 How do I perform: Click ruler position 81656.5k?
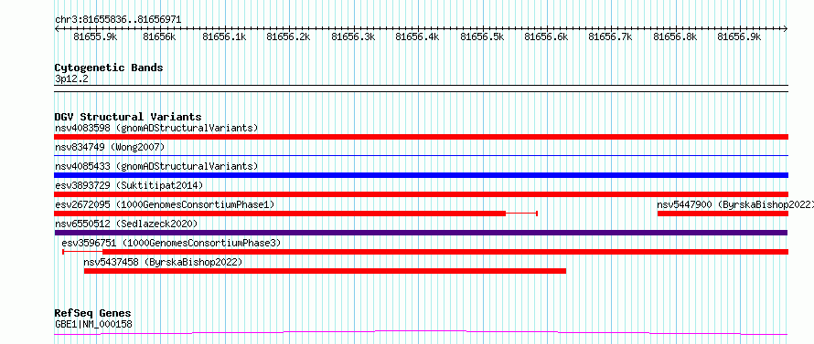[482, 36]
